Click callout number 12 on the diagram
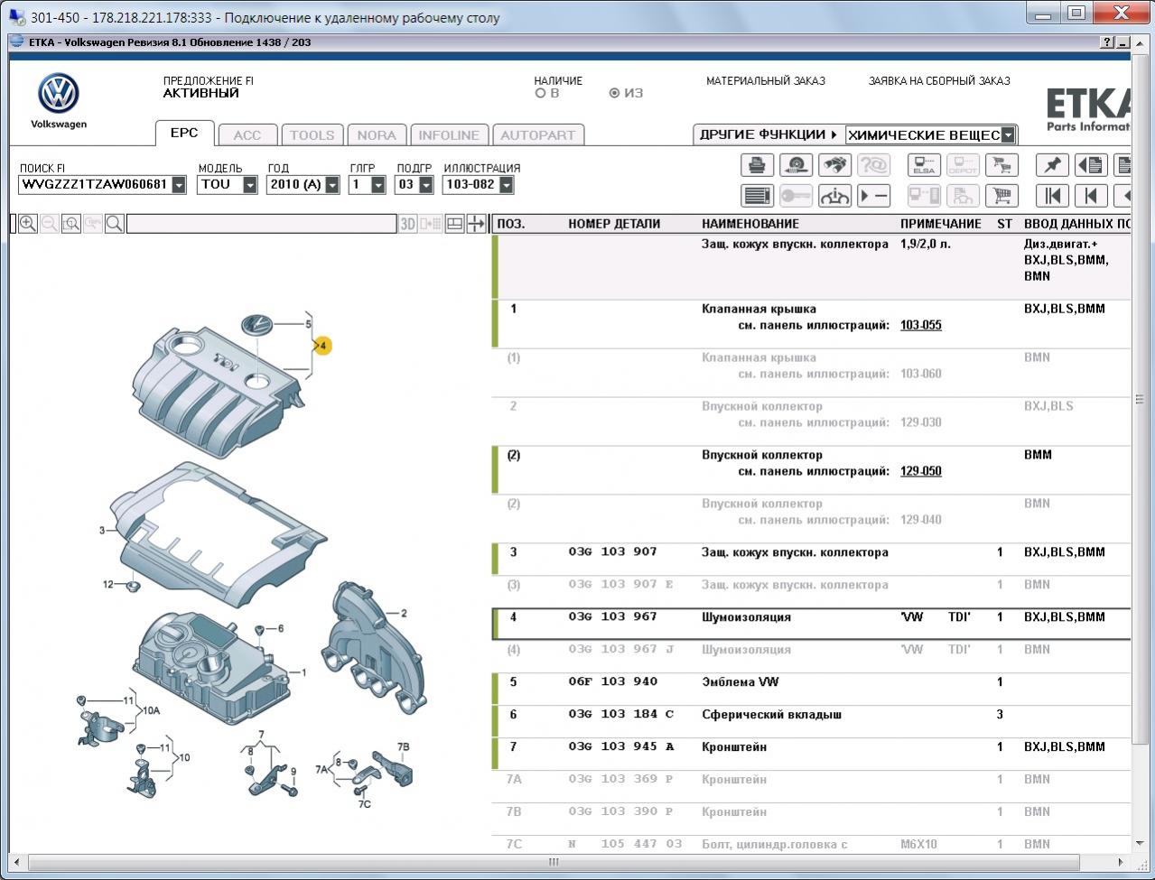 tap(108, 585)
